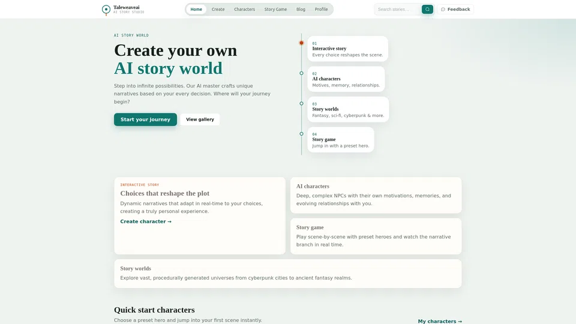This screenshot has height=324, width=576.
Task: Click the AI characters feature card
Action: pos(376,195)
